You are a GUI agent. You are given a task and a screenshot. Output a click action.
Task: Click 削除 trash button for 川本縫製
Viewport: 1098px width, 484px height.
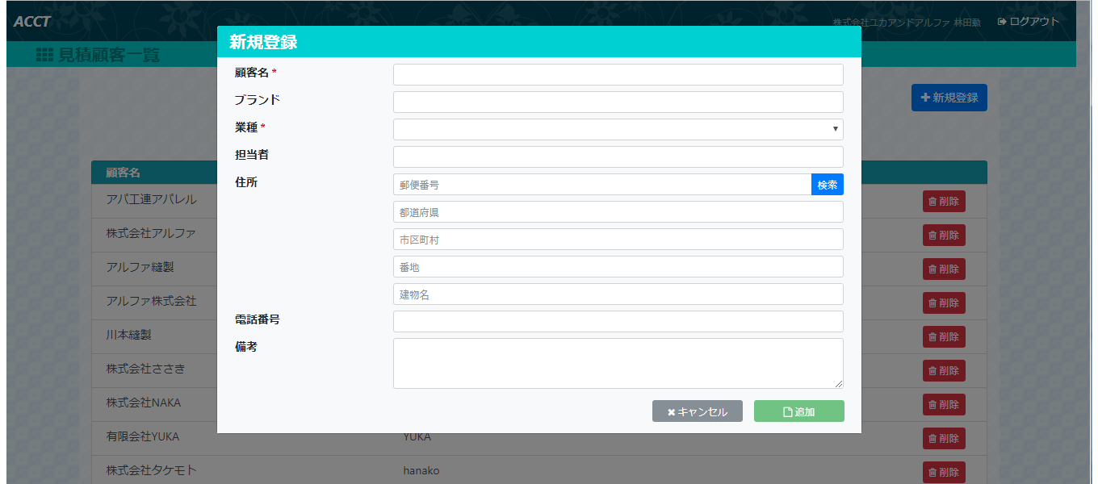pyautogui.click(x=944, y=337)
